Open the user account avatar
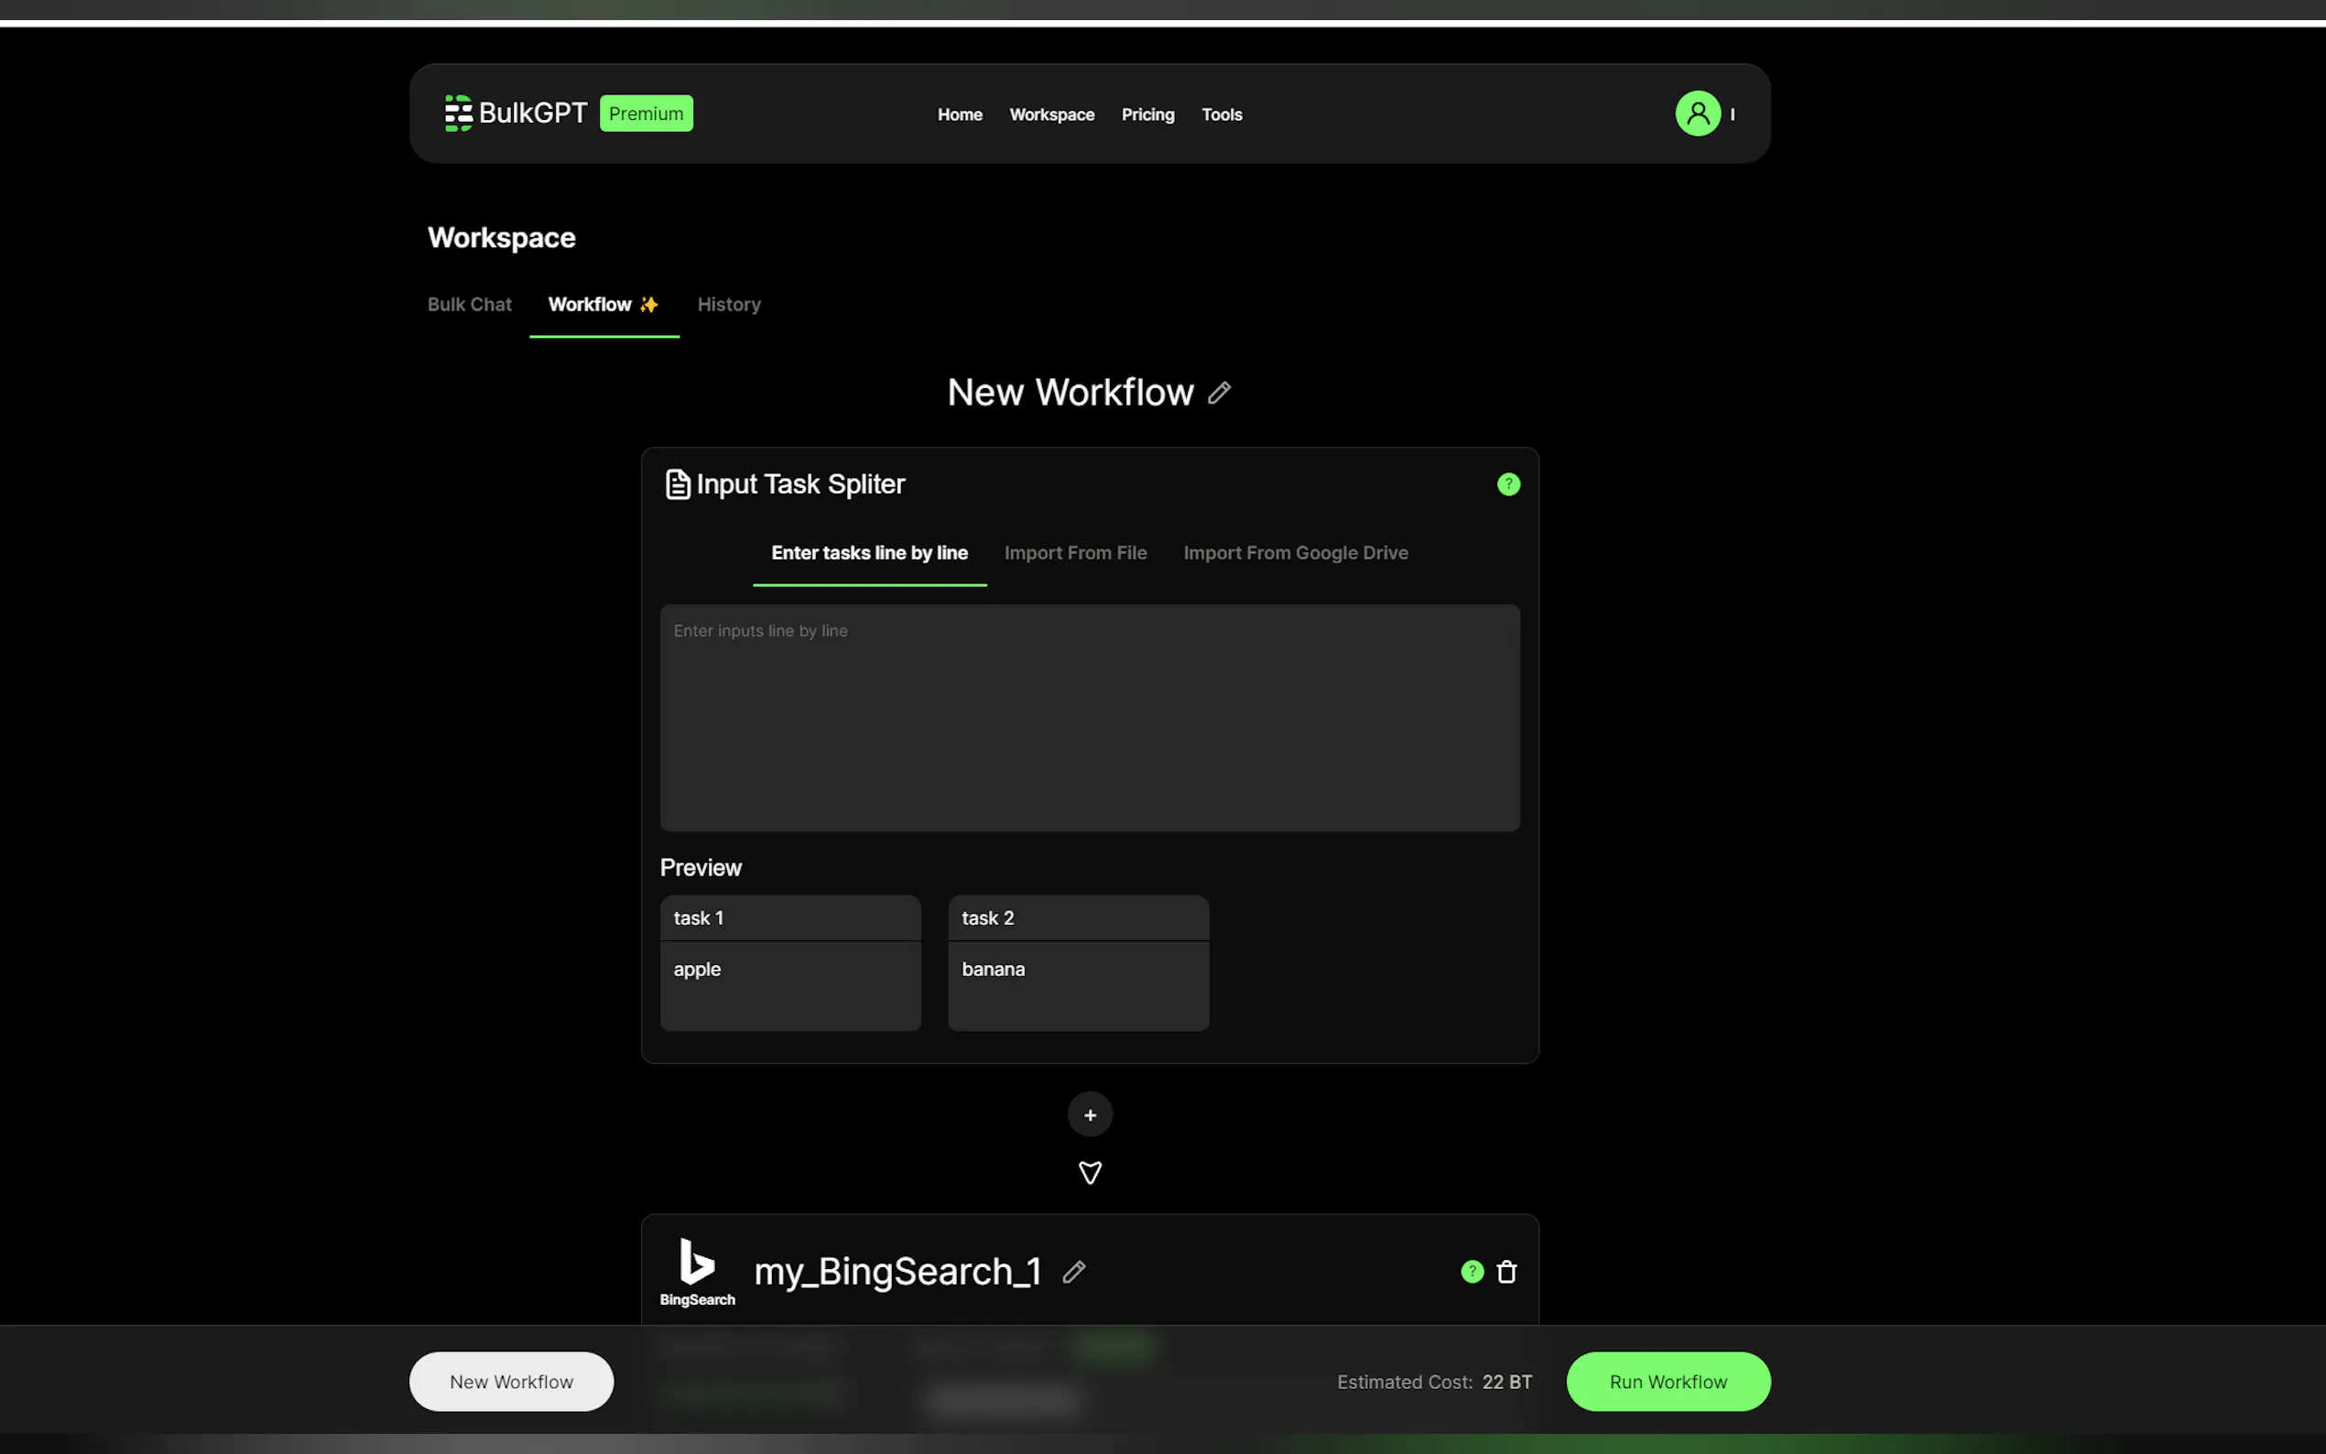This screenshot has height=1454, width=2326. pos(1699,113)
